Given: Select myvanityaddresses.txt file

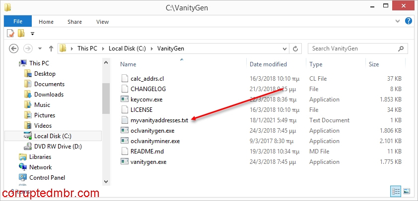Looking at the screenshot, I should point(159,120).
